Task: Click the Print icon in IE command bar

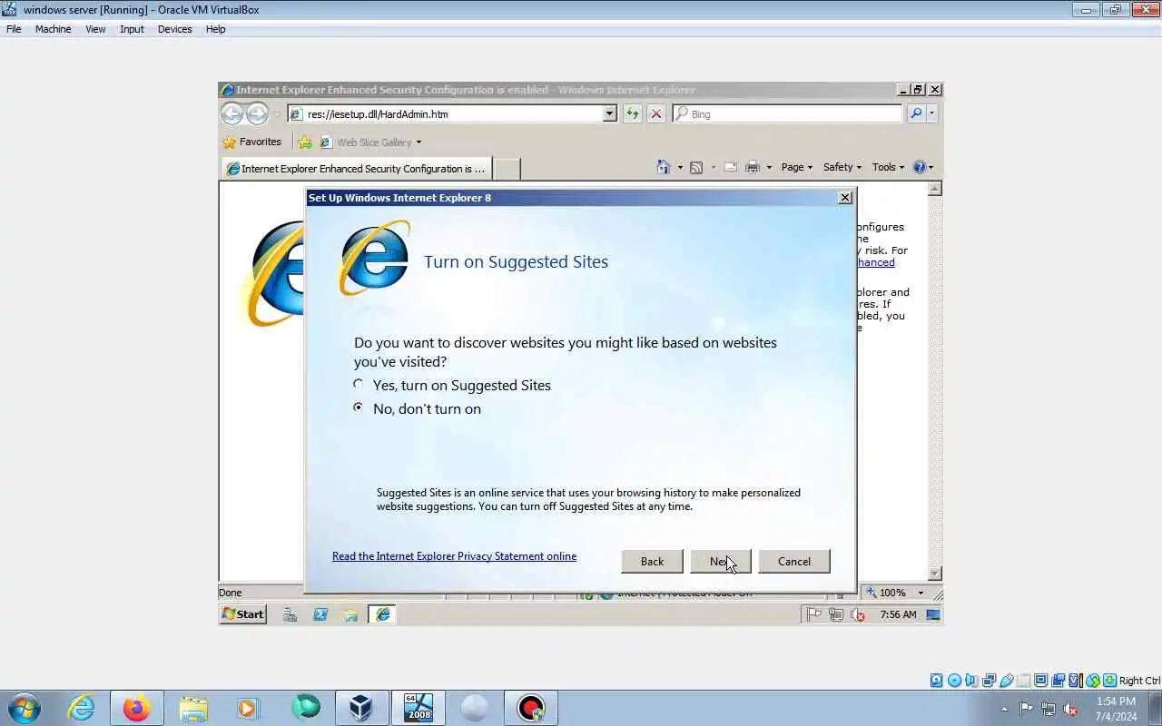Action: click(752, 167)
